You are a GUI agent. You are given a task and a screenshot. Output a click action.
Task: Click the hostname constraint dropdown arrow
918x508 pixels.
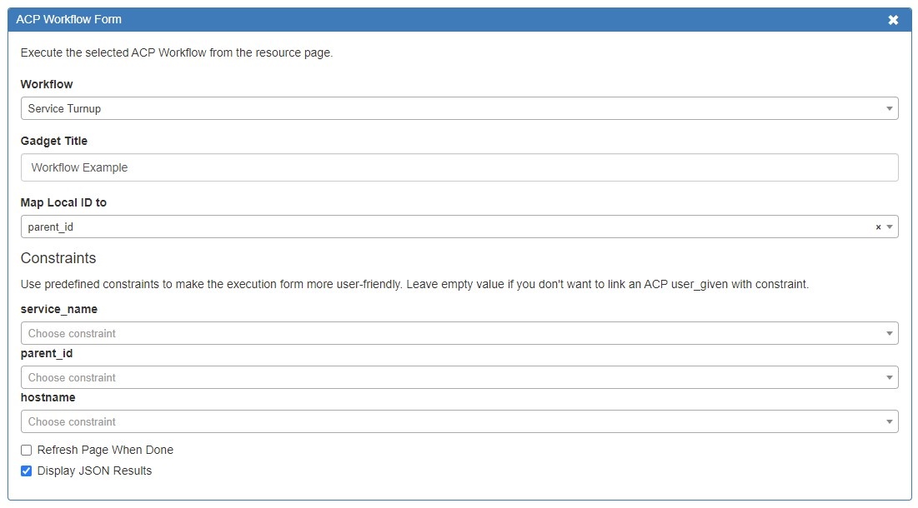tap(890, 422)
